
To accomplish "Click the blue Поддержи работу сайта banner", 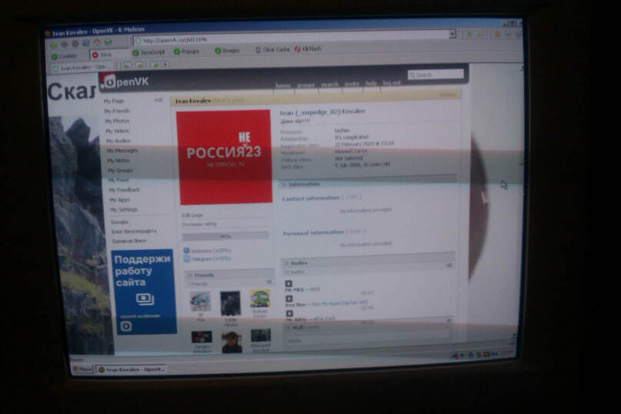I will pos(144,292).
